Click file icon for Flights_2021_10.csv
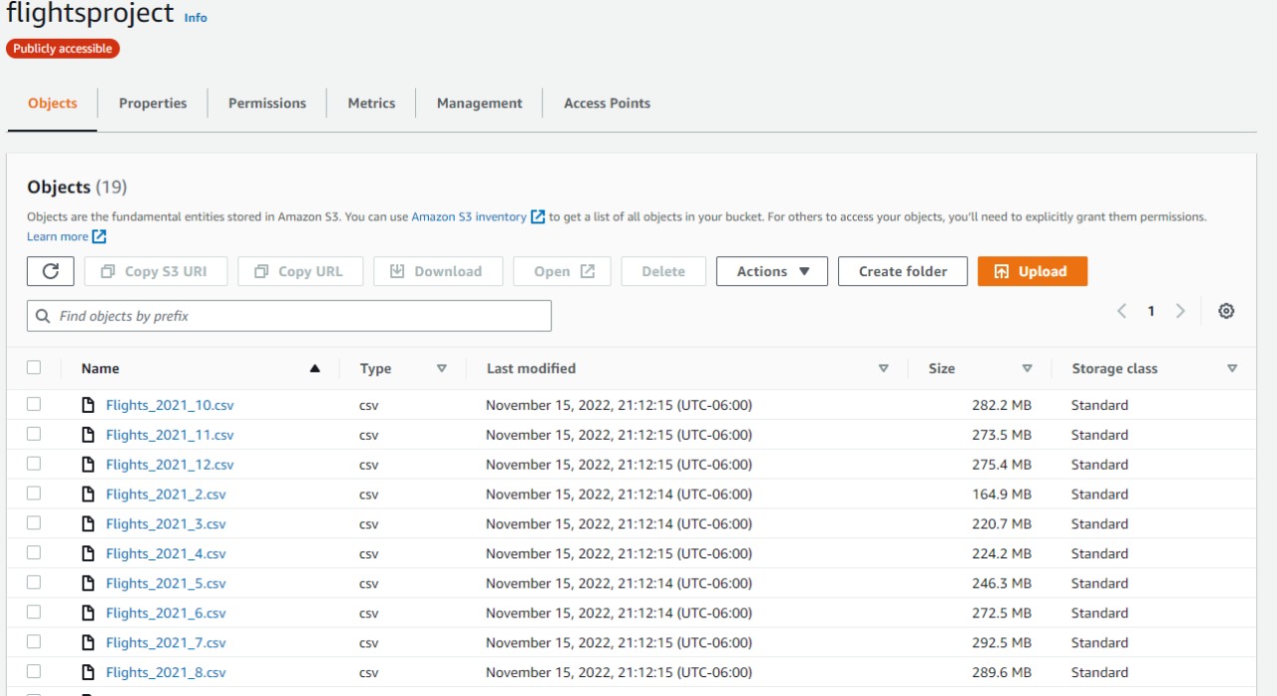Screen dimensions: 1277x696 88,405
